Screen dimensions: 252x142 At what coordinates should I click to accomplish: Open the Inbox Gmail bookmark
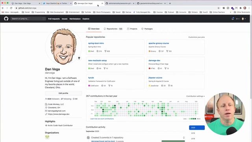[11, 12]
